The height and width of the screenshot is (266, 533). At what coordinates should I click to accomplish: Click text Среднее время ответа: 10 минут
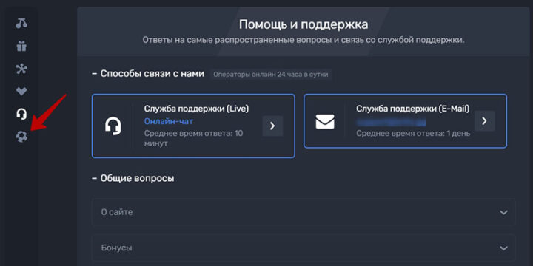pyautogui.click(x=194, y=138)
